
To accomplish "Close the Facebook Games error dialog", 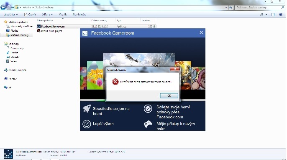I will coord(175,69).
